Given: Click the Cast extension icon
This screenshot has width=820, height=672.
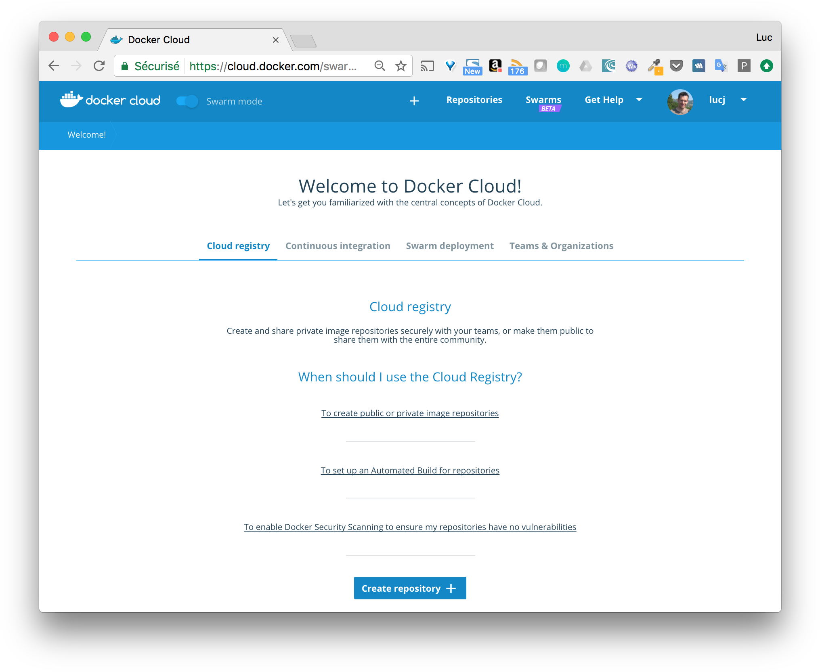Looking at the screenshot, I should 427,66.
